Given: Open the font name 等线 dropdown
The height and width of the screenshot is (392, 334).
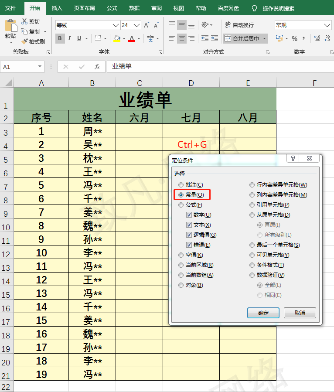Looking at the screenshot, I should click(x=116, y=25).
